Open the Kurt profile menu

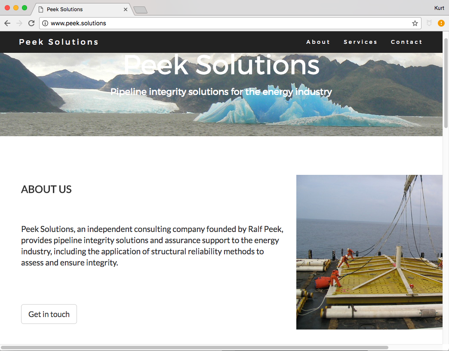[x=439, y=8]
